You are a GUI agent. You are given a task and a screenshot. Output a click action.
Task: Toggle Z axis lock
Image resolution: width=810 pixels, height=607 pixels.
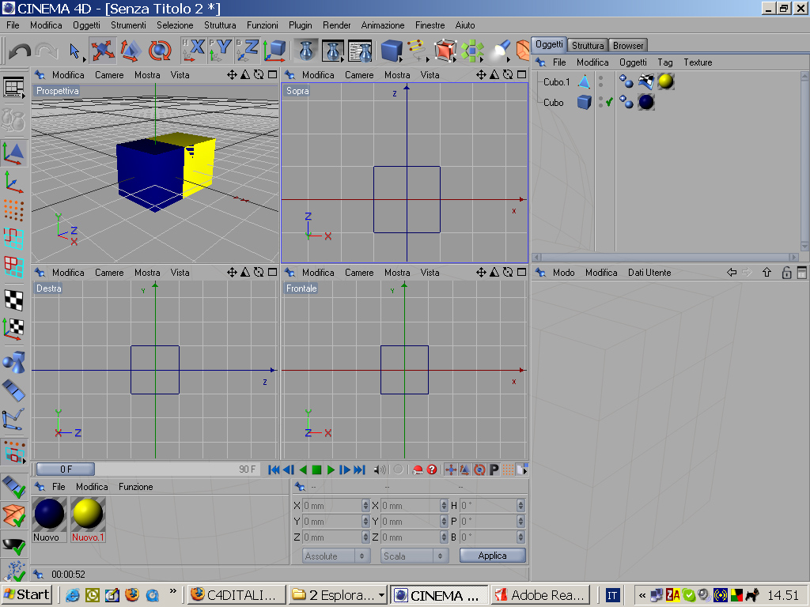tap(248, 50)
